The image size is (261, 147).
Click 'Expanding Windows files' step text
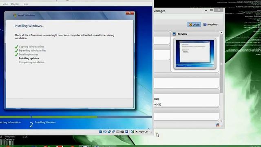pyautogui.click(x=32, y=51)
